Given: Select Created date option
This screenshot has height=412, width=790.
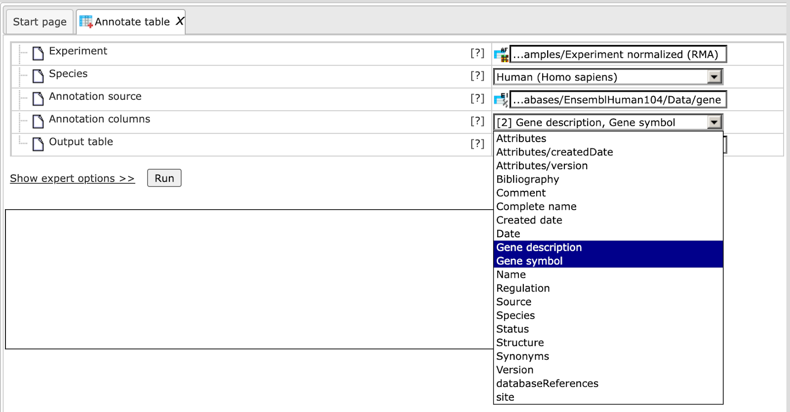Looking at the screenshot, I should click(608, 220).
